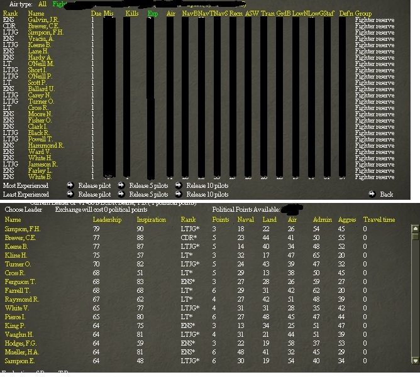Select pilot Vraciu, A. in reserve list
Viewport: 420px width, 377px height.
click(x=41, y=38)
